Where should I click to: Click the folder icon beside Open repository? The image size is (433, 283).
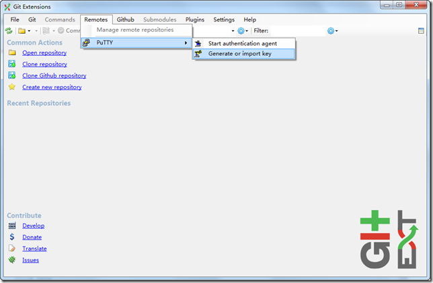click(x=12, y=53)
